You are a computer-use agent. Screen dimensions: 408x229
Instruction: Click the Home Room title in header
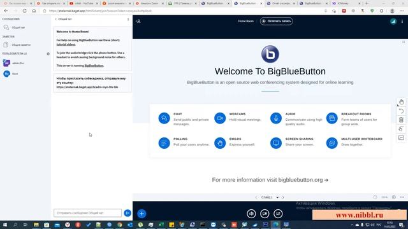(245, 21)
